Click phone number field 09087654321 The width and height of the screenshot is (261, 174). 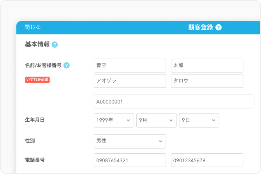click(130, 160)
